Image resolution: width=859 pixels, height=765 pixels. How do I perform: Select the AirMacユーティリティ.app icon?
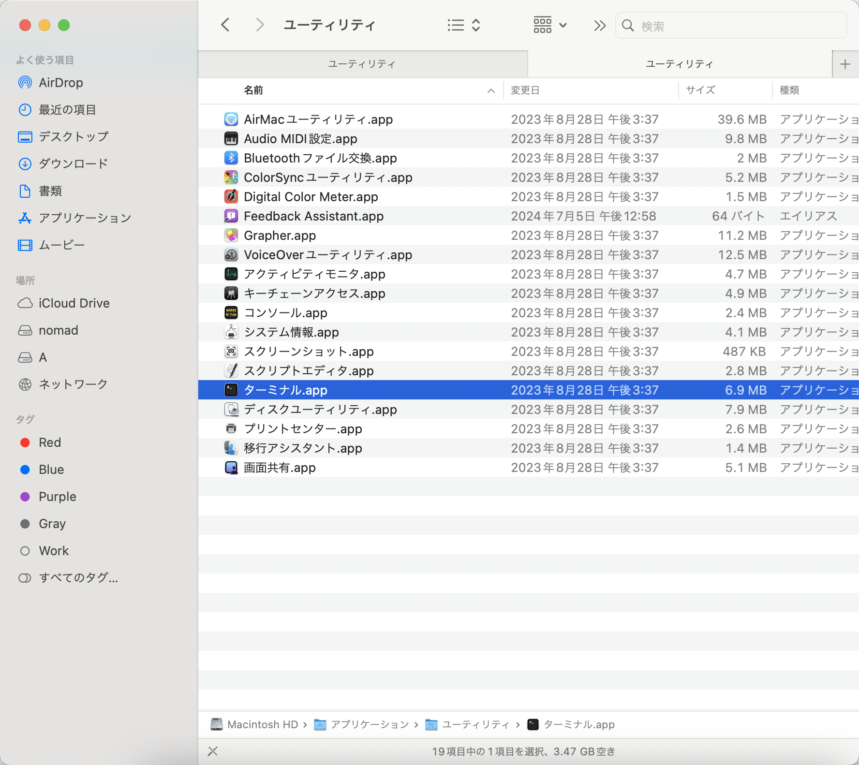[x=231, y=119]
